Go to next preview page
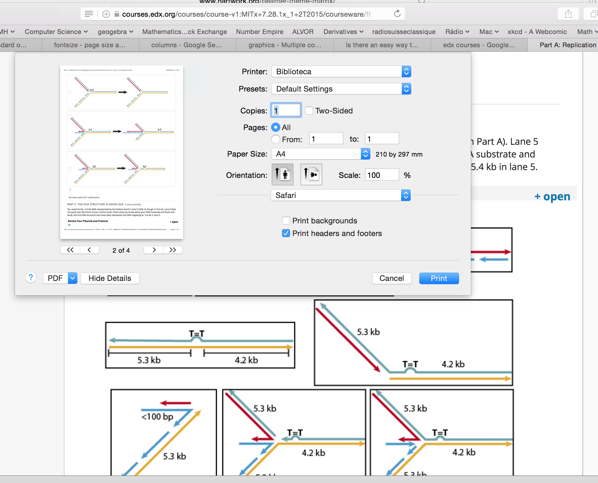Screen dimensions: 598x483 (x=154, y=250)
